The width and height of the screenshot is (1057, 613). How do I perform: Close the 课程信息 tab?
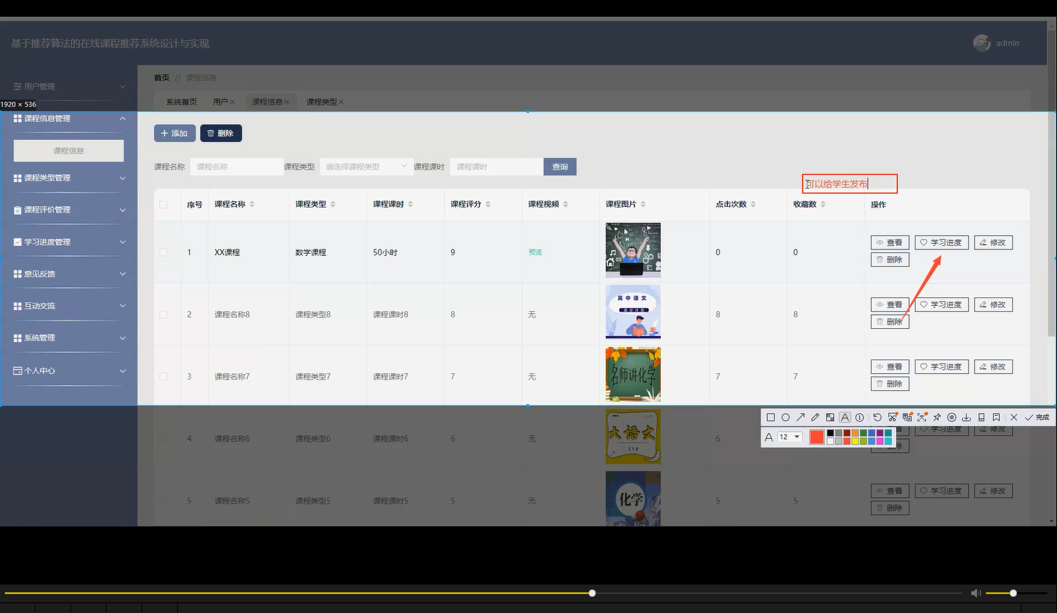point(287,102)
